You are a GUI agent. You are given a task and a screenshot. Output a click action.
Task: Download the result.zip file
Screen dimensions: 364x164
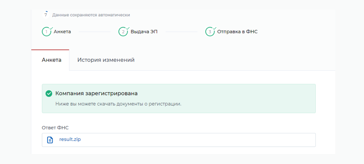[x=70, y=140]
